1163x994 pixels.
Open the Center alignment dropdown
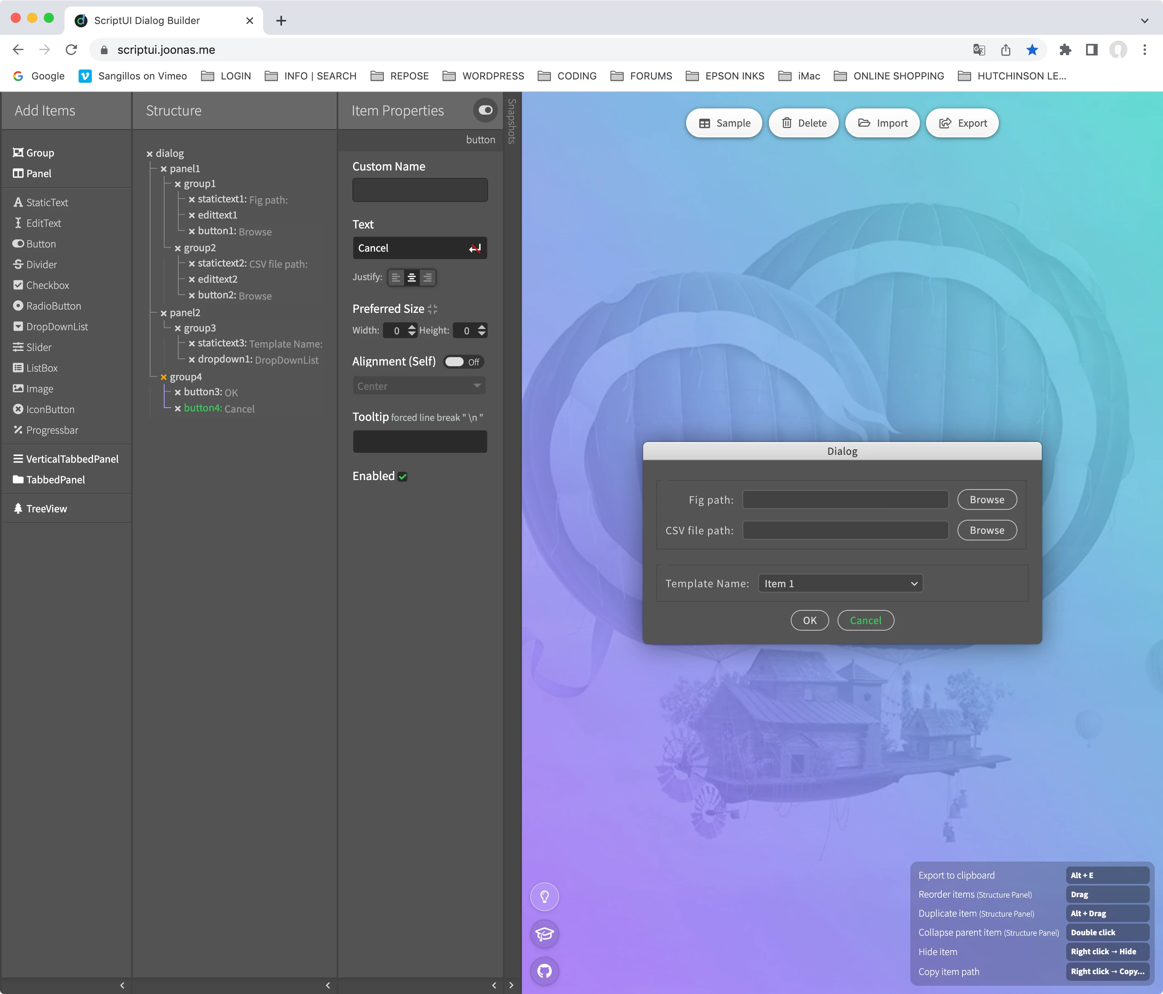pyautogui.click(x=419, y=386)
